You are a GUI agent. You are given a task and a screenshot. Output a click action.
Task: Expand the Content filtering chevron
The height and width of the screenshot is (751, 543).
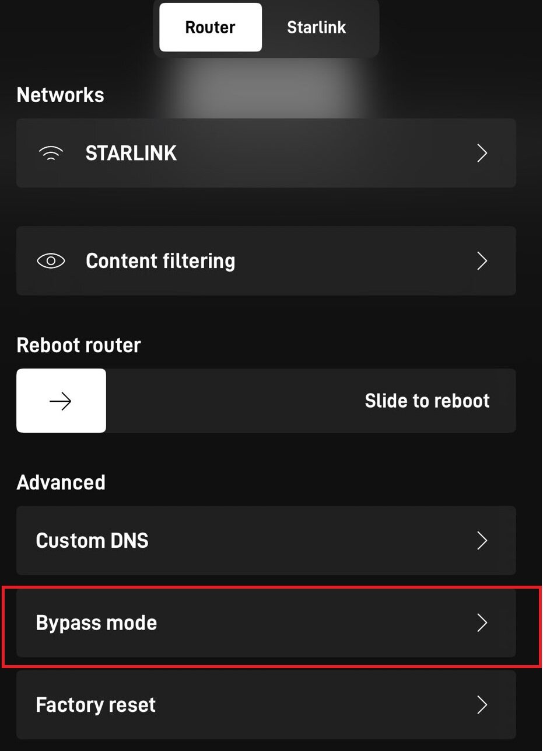[x=482, y=261]
